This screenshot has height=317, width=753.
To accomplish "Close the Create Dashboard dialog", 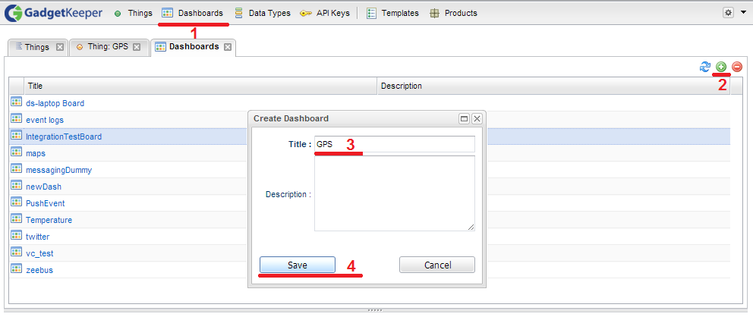I will click(477, 119).
